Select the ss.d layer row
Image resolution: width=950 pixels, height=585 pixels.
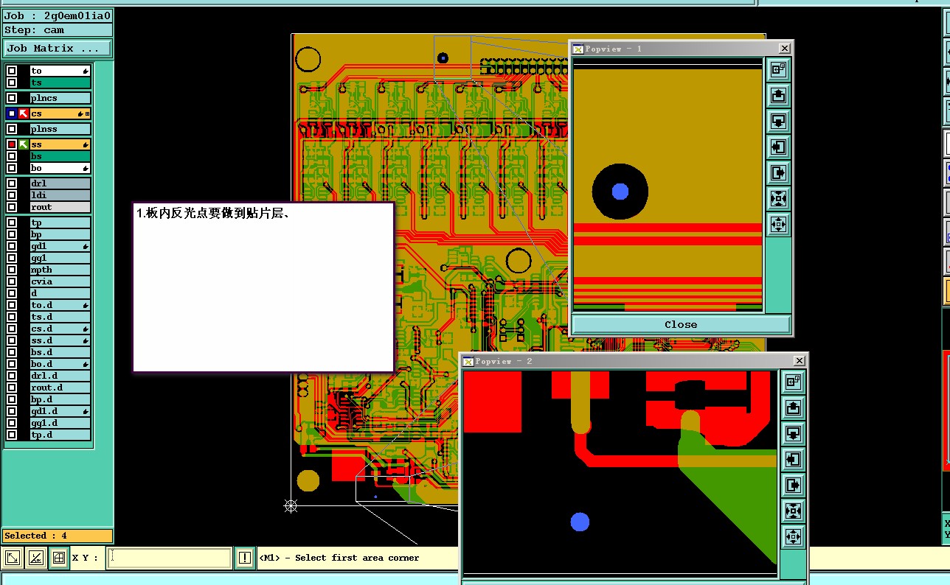coord(60,340)
